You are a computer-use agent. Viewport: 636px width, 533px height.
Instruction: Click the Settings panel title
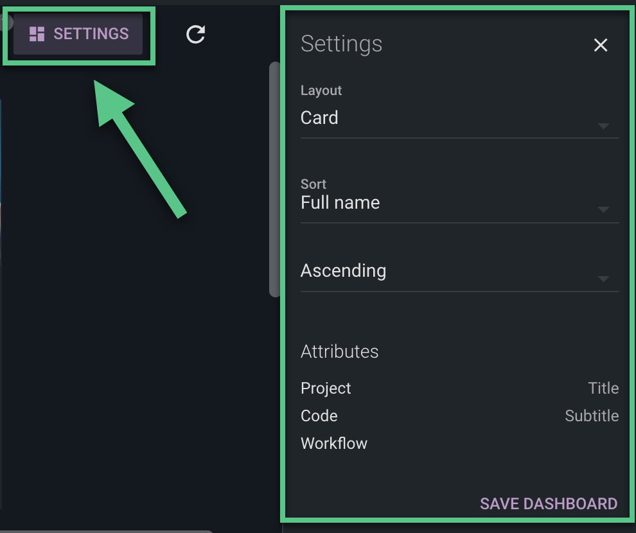[x=341, y=44]
